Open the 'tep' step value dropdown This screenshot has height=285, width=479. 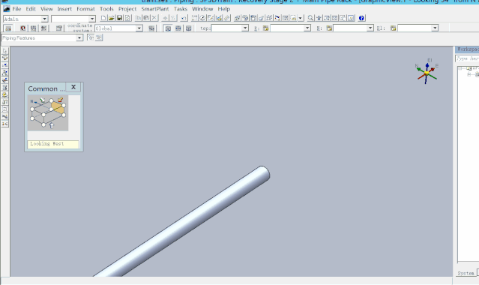click(x=245, y=28)
